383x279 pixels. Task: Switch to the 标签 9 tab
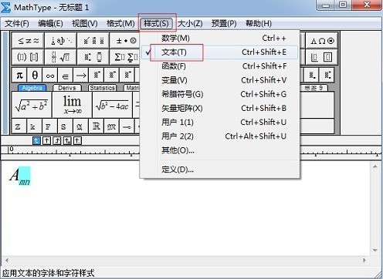coord(314,88)
